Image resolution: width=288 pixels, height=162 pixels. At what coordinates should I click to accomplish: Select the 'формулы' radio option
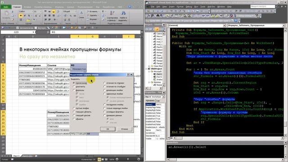click(x=74, y=90)
